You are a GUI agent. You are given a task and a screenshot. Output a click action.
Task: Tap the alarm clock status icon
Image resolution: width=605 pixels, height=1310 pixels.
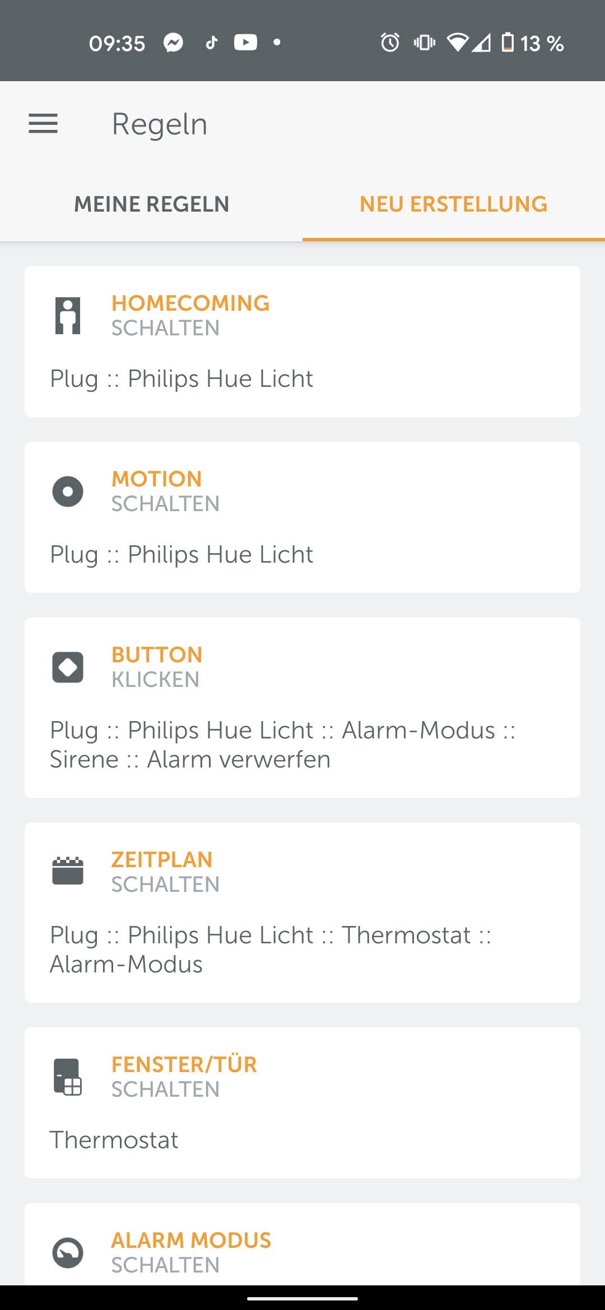[x=390, y=43]
